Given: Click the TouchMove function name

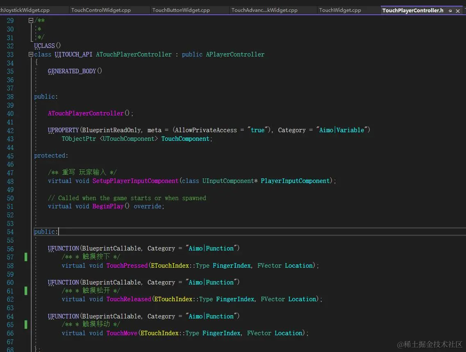Looking at the screenshot, I should click(x=122, y=333).
